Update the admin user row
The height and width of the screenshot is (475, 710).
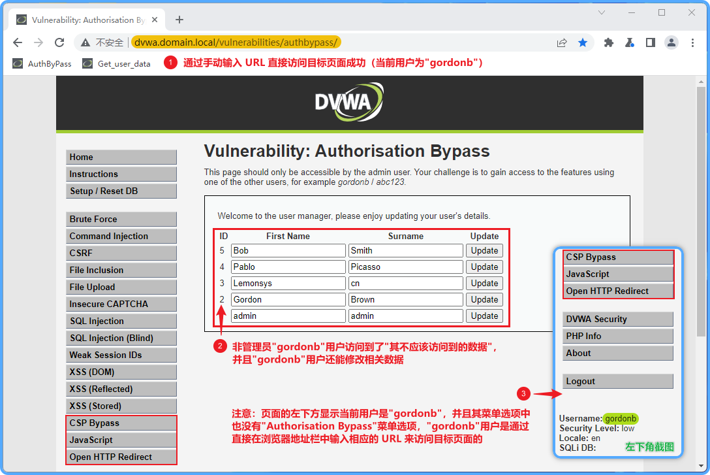[484, 316]
